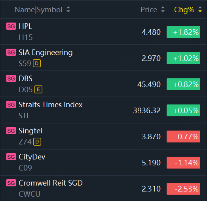Click the price 5.190
The width and height of the screenshot is (207, 201).
point(151,163)
